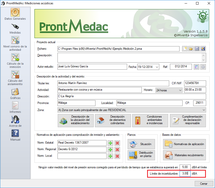The width and height of the screenshot is (215, 188).
Task: Click the Ref 012/2014 field
Action: (x=181, y=67)
